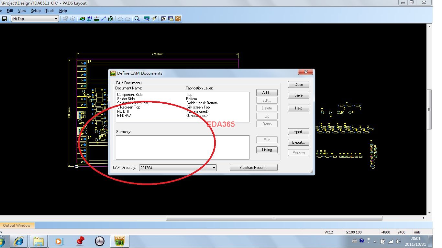The height and width of the screenshot is (248, 442).
Task: Click the Undo arrow icon
Action: (120, 19)
